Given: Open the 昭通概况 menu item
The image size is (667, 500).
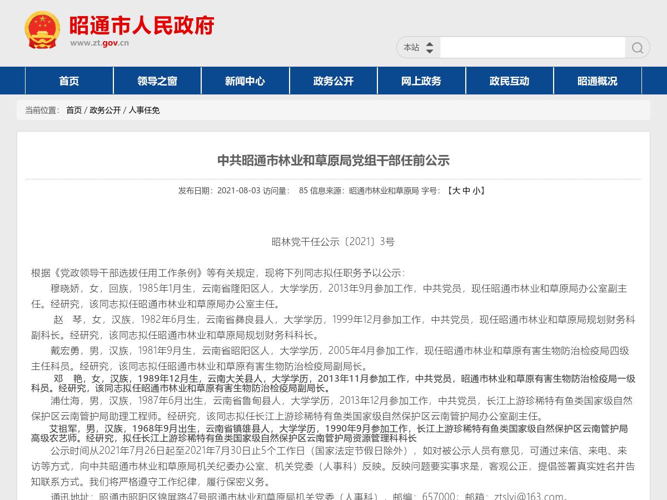Looking at the screenshot, I should pyautogui.click(x=598, y=81).
